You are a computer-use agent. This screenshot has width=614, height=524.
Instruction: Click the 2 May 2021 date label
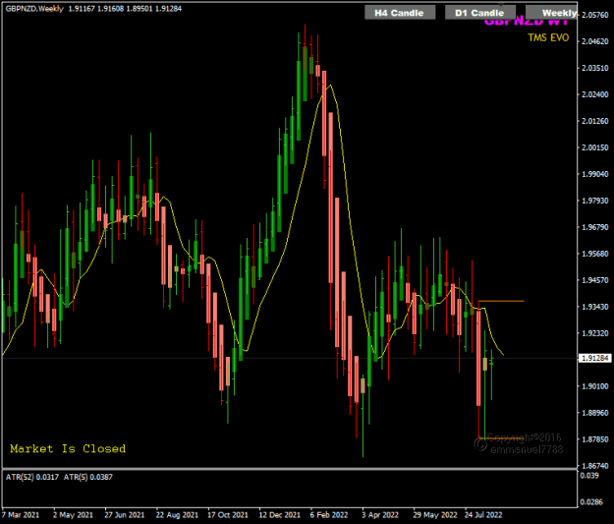point(73,514)
